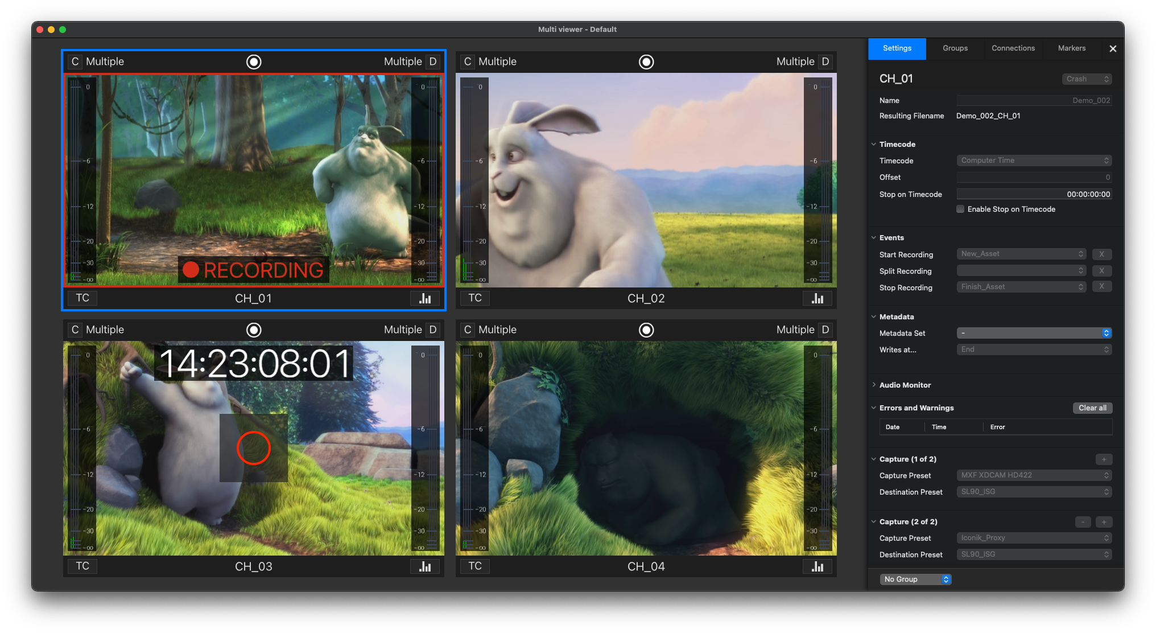Image resolution: width=1156 pixels, height=633 pixels.
Task: Click the C icon on CH_03
Action: click(x=75, y=330)
